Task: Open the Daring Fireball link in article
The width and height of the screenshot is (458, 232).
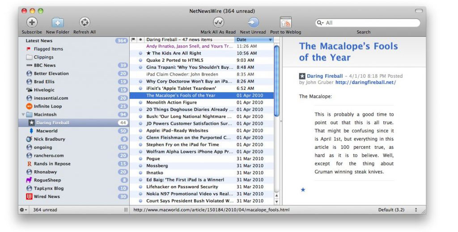Action: 325,76
